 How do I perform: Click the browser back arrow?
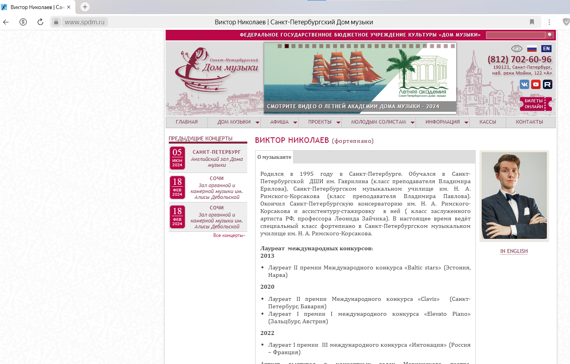(5, 22)
